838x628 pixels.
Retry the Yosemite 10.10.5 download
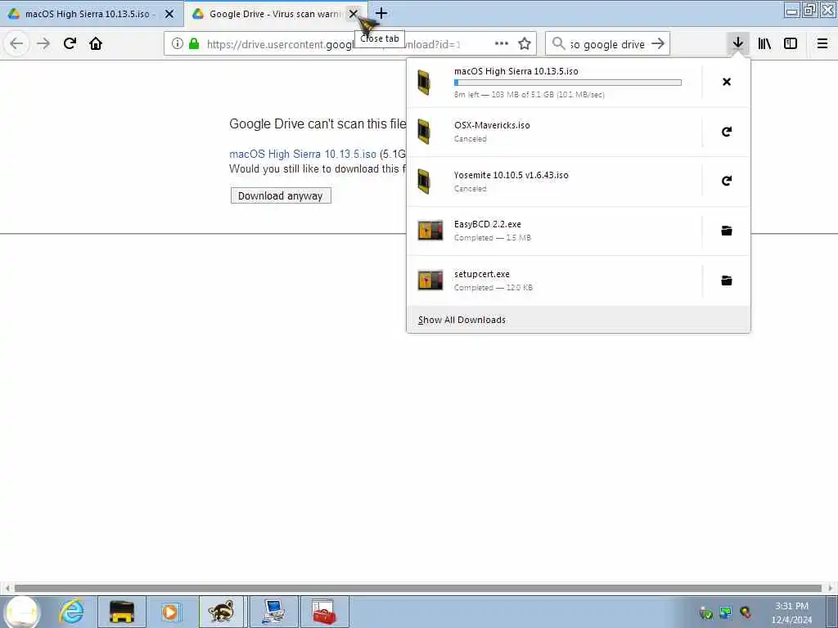pos(727,181)
